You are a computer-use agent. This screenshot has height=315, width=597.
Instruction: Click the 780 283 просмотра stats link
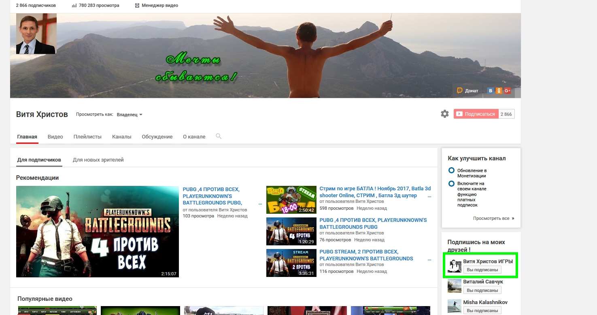coord(96,6)
